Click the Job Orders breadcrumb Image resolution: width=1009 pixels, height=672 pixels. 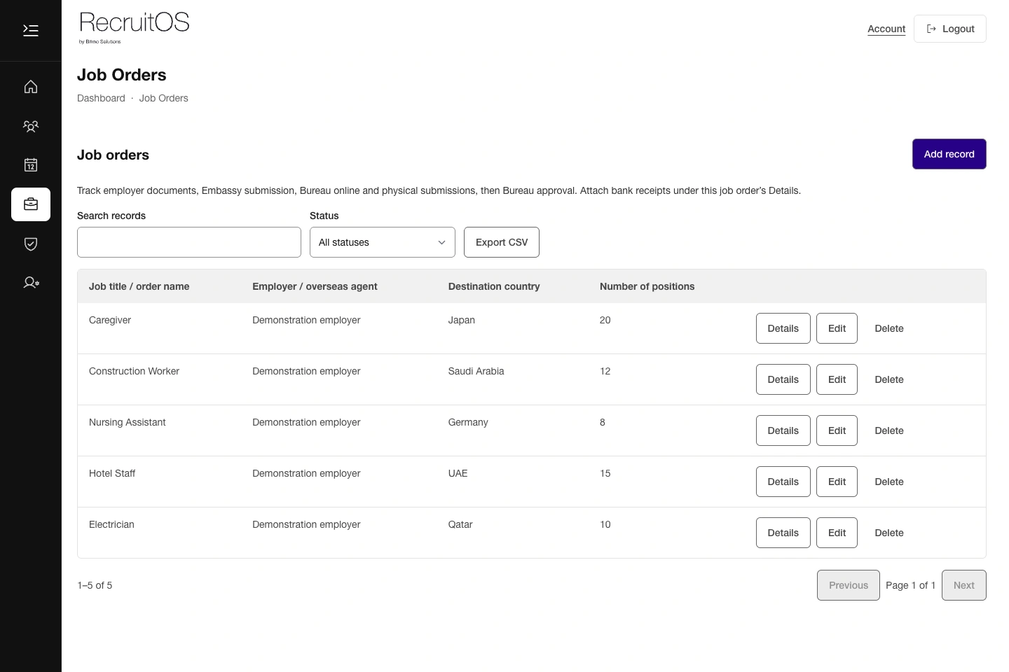point(163,98)
